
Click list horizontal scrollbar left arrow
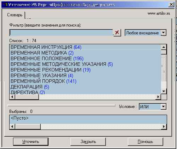[x=12, y=97]
